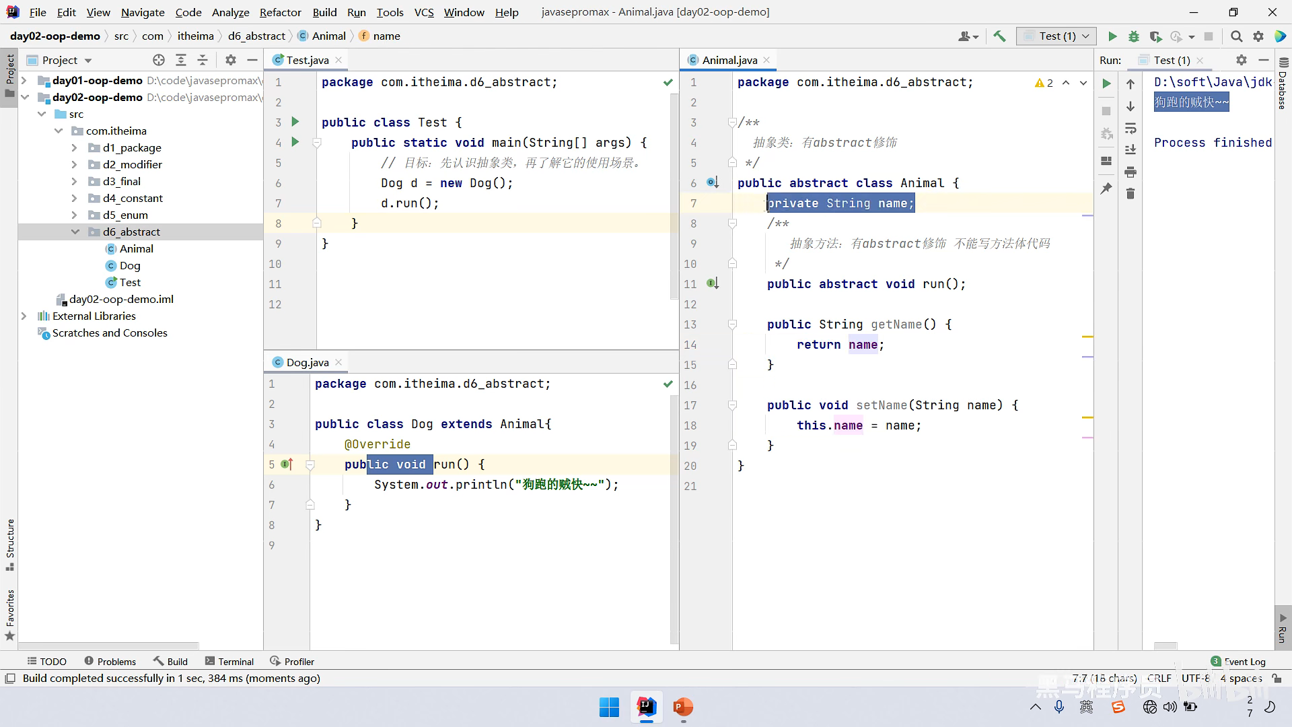The width and height of the screenshot is (1292, 727).
Task: Click Collapse All icon in Project panel
Action: tap(203, 60)
